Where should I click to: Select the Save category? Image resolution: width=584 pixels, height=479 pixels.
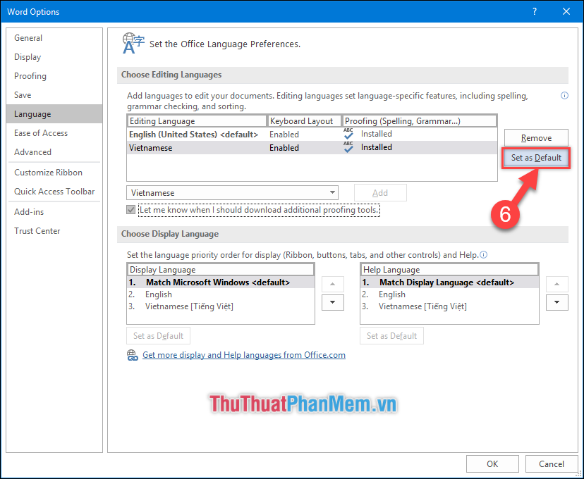pyautogui.click(x=54, y=95)
